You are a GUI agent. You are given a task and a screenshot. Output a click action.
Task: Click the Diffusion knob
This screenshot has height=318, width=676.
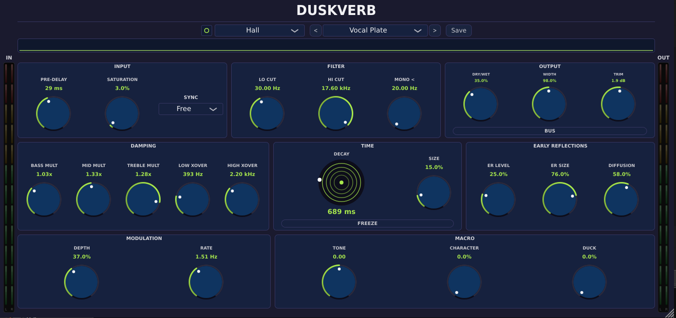pyautogui.click(x=621, y=199)
